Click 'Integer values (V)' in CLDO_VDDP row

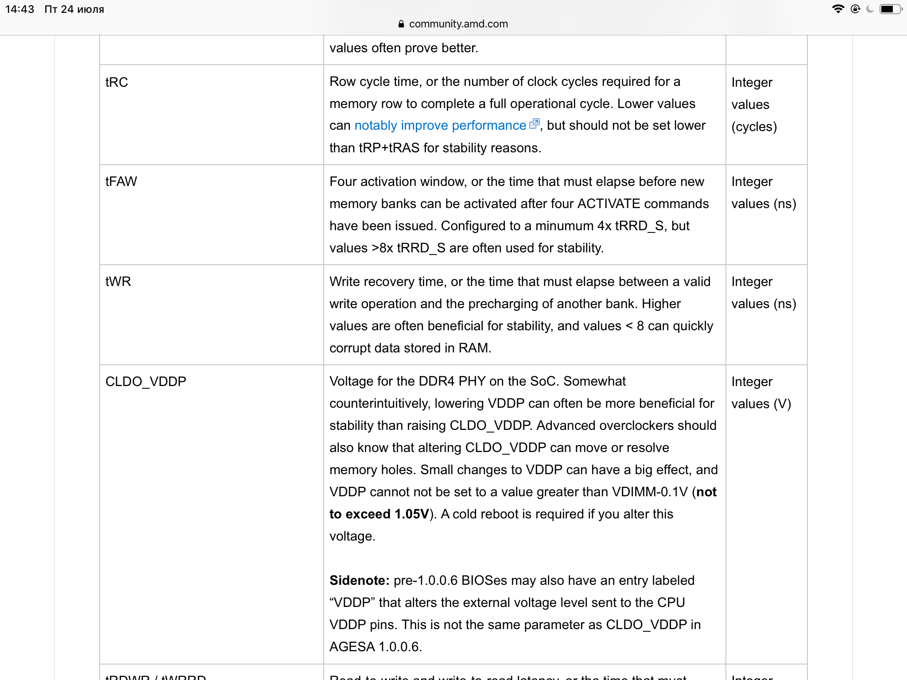pyautogui.click(x=761, y=393)
